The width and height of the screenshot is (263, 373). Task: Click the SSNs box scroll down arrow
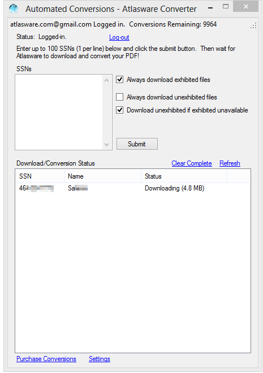tap(107, 144)
